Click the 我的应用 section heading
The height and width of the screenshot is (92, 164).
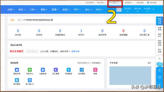(x=14, y=63)
